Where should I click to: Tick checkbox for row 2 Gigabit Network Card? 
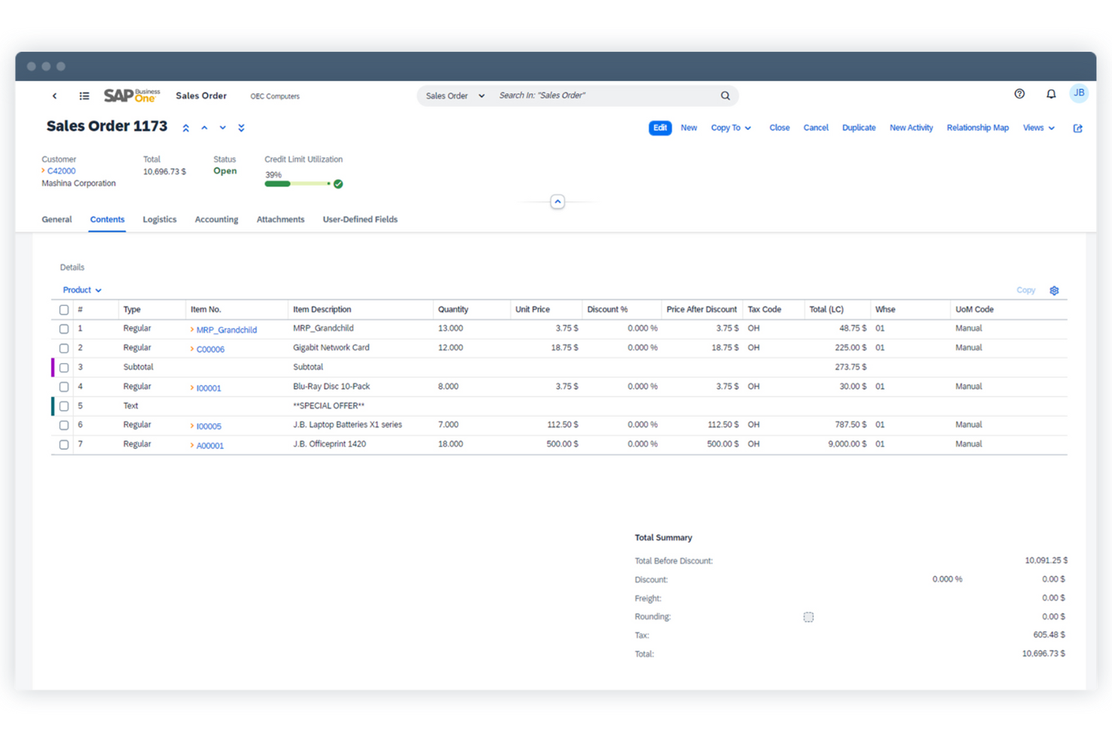(x=64, y=349)
